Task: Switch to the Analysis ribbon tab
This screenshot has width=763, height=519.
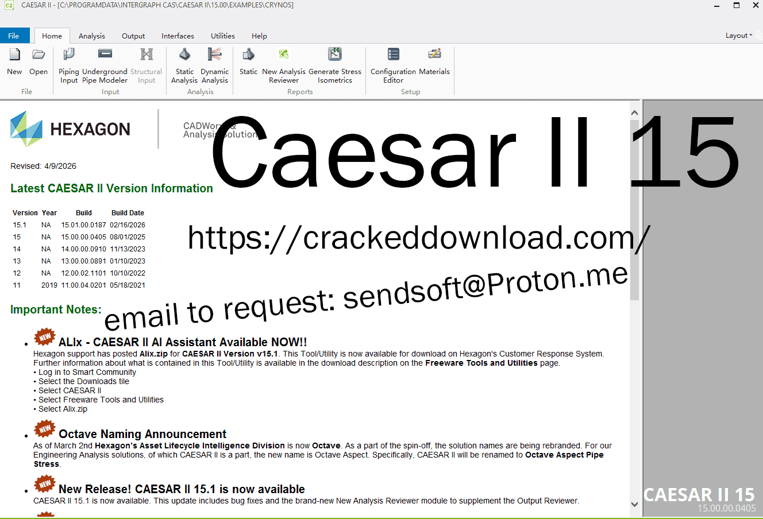Action: tap(92, 36)
